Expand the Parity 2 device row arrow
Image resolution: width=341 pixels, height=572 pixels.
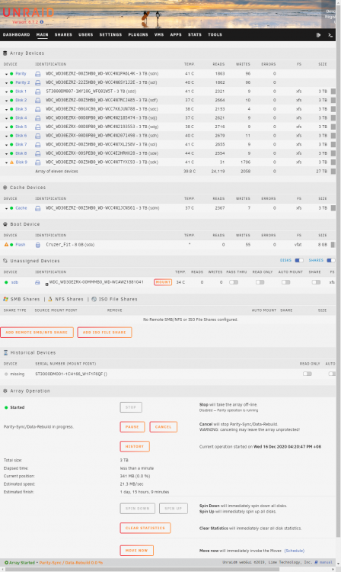point(6,83)
